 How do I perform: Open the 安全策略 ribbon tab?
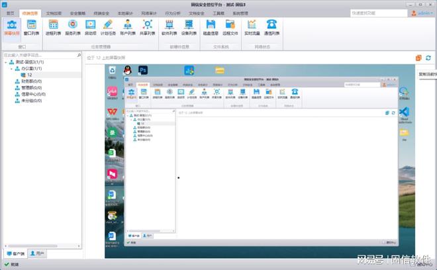tap(77, 13)
